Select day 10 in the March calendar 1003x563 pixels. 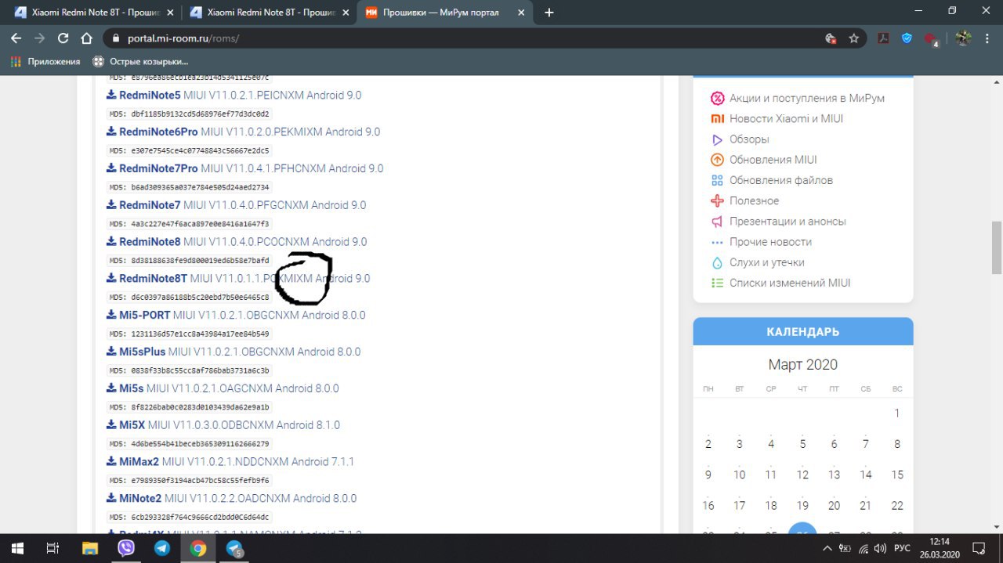tap(740, 475)
